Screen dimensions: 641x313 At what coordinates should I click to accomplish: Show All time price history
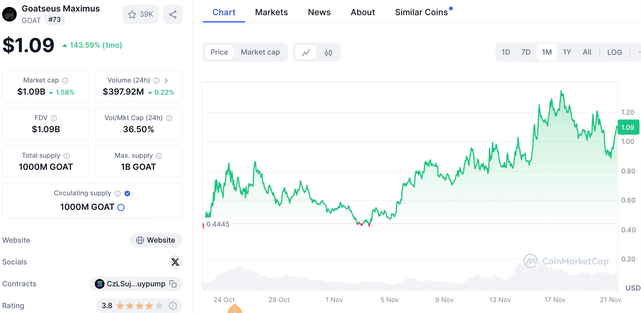click(587, 52)
